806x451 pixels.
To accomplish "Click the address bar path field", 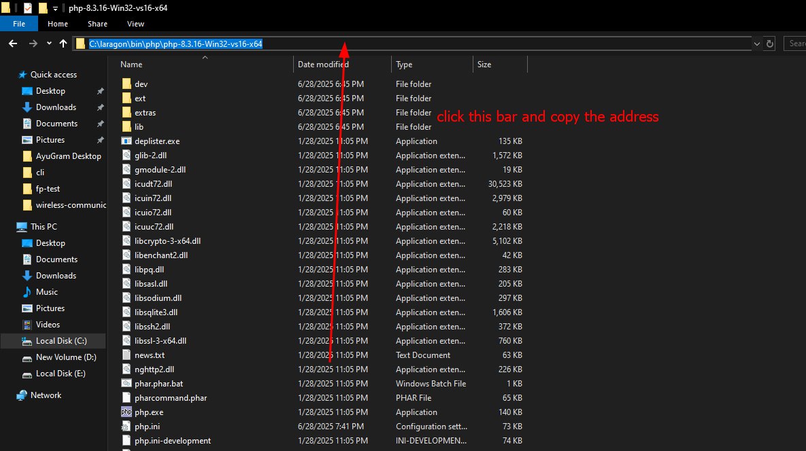I will 412,43.
